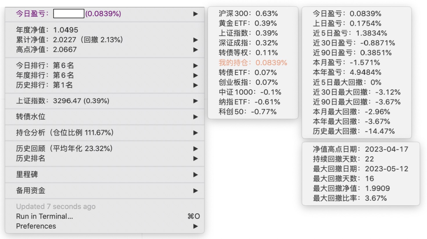Expand the 累计净值 submenu arrow
The height and width of the screenshot is (239, 427).
195,40
